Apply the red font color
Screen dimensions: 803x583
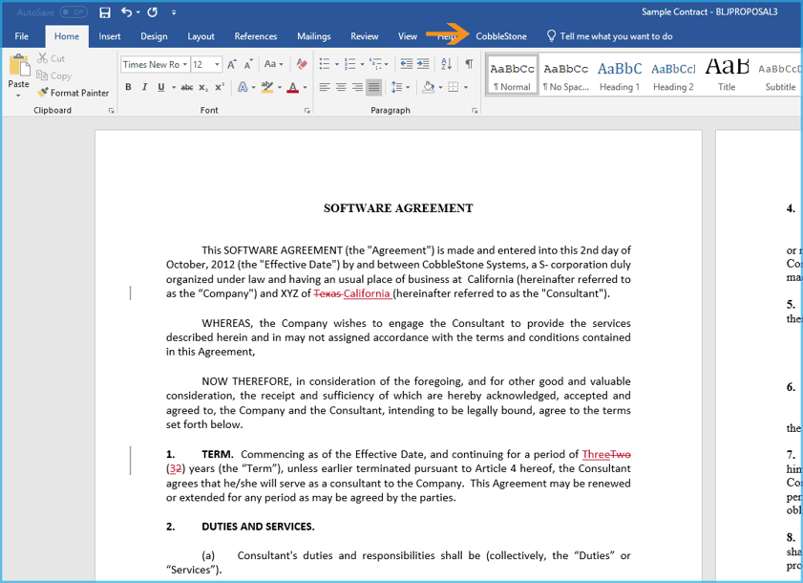(292, 87)
